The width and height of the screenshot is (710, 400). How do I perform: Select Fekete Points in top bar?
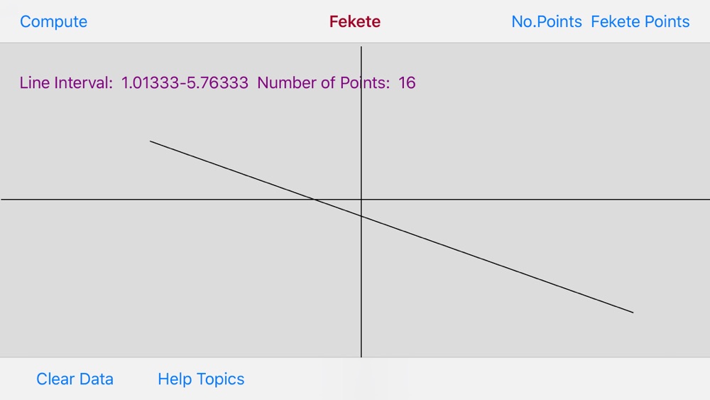coord(640,22)
